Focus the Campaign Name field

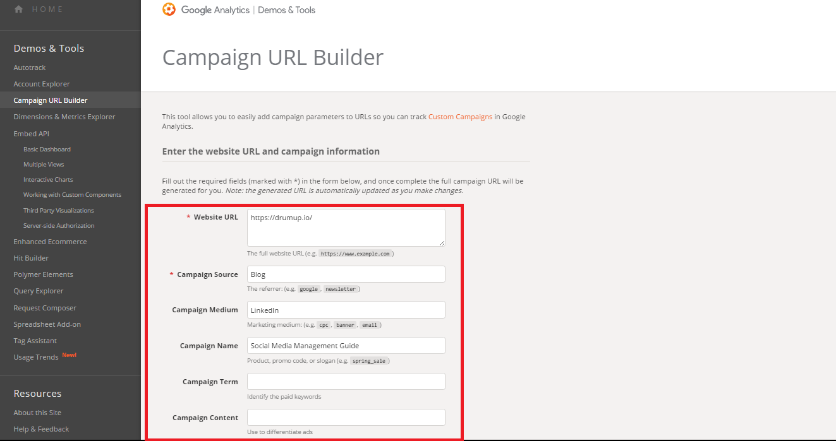(x=346, y=346)
